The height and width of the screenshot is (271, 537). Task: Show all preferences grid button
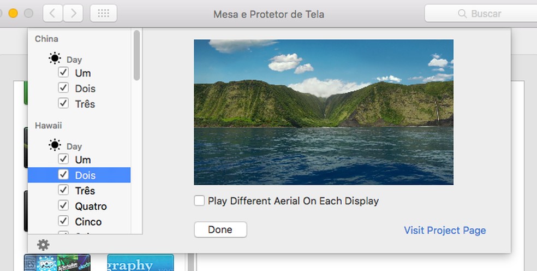pyautogui.click(x=104, y=13)
